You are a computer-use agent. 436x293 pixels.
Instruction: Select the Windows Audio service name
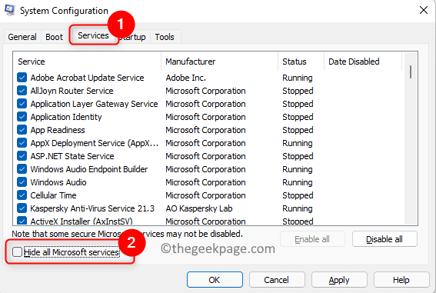[x=58, y=182]
